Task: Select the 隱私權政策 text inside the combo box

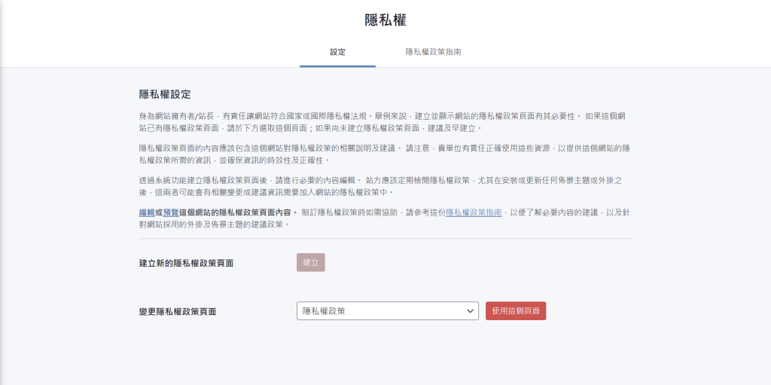Action: pos(324,311)
